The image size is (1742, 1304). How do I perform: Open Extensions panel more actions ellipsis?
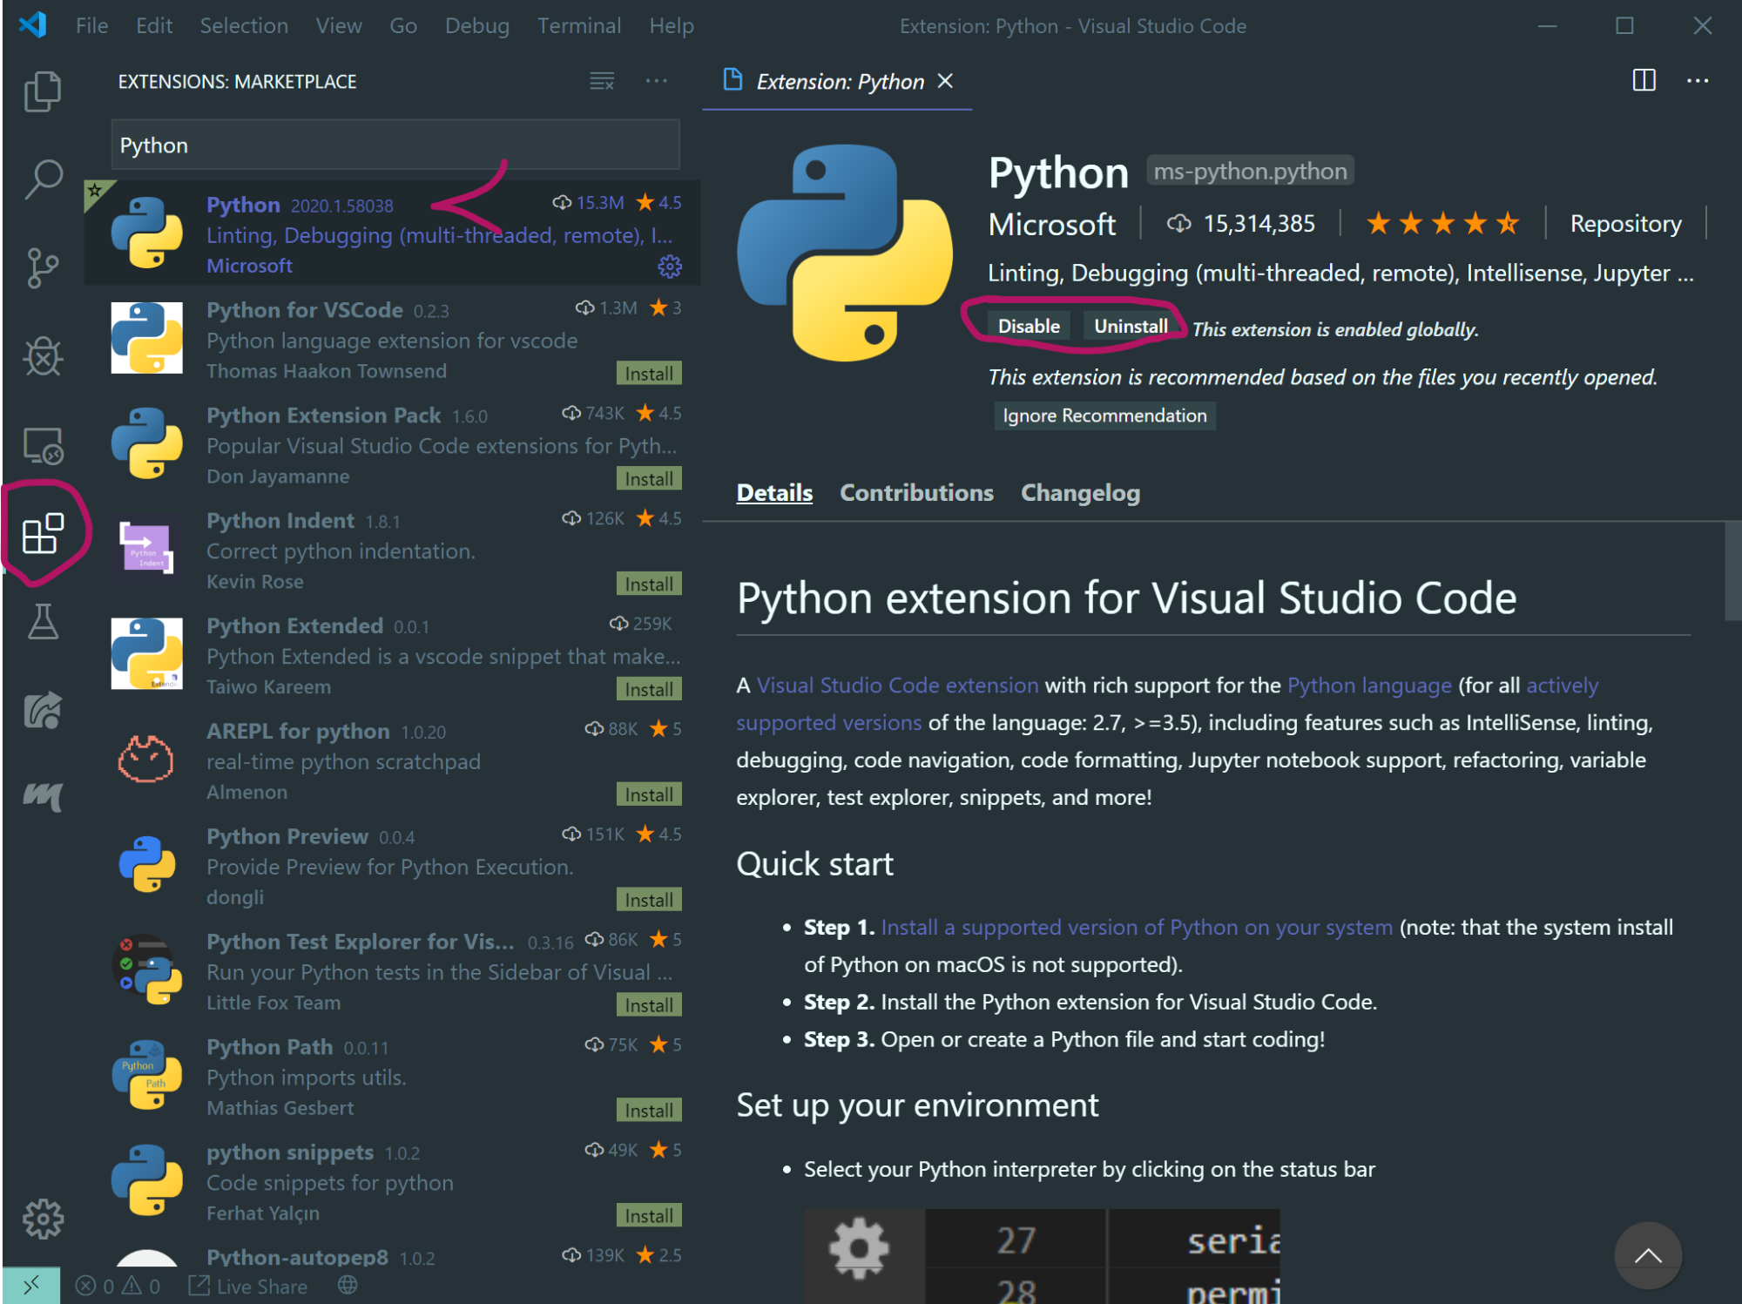click(656, 81)
